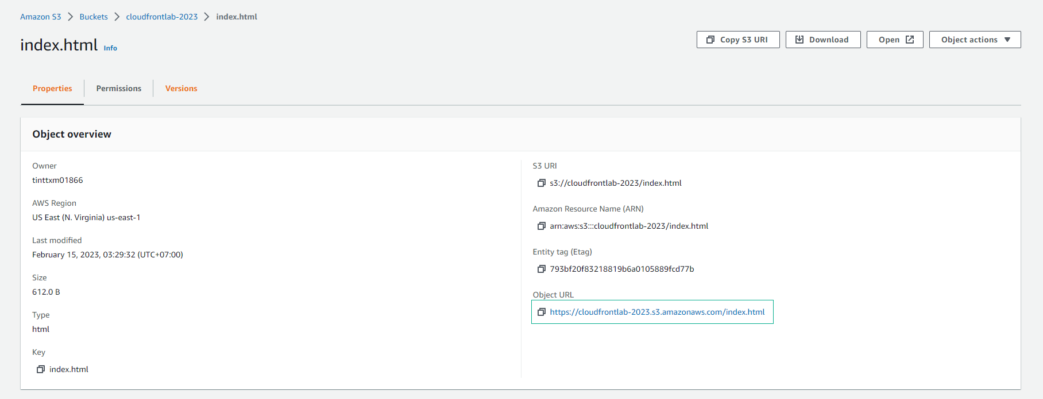Screen dimensions: 1043x399
Task: Expand the Object actions dropdown
Action: pyautogui.click(x=975, y=40)
